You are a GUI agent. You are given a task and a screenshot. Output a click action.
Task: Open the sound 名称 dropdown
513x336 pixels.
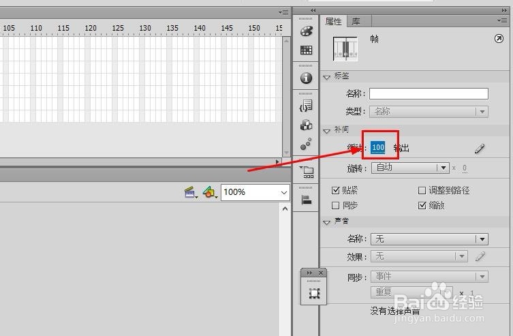[x=429, y=239]
